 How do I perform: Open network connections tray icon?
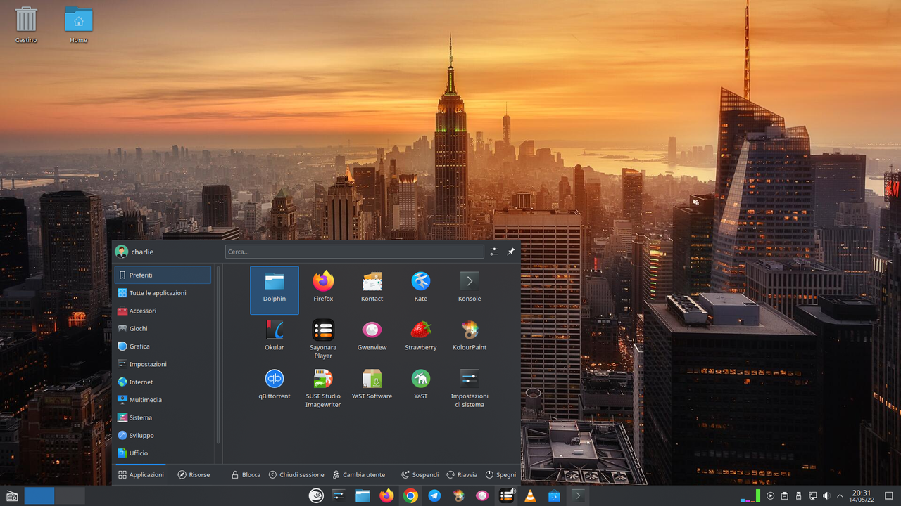[x=812, y=496]
